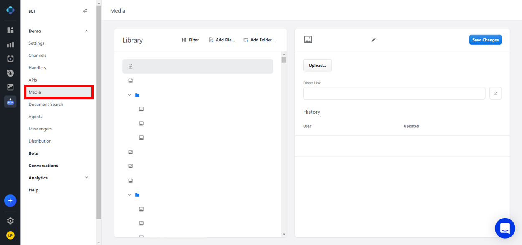522x245 pixels.
Task: Click the LP user avatar
Action: click(10, 235)
